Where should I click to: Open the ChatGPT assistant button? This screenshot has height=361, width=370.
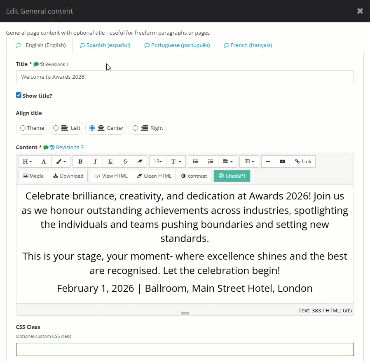pos(232,176)
